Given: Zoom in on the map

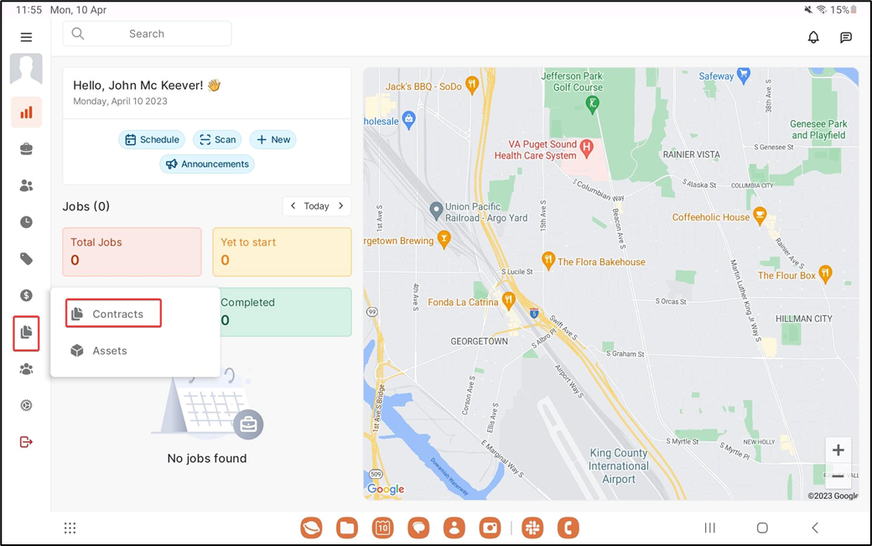Looking at the screenshot, I should (838, 450).
